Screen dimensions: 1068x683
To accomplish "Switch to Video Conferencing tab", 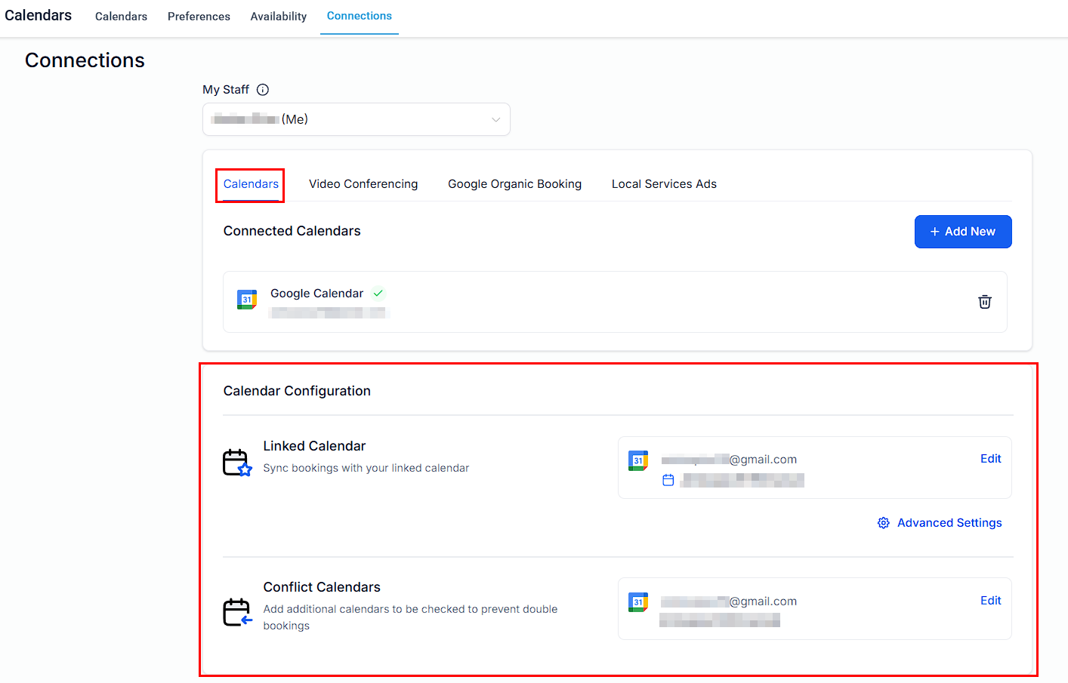I will coord(363,184).
